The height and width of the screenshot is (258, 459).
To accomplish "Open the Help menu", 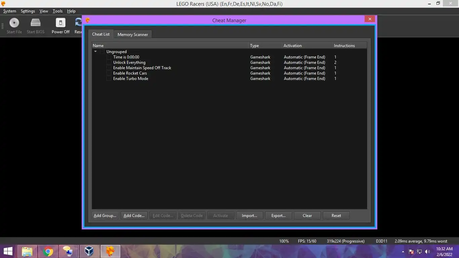I will click(x=71, y=11).
